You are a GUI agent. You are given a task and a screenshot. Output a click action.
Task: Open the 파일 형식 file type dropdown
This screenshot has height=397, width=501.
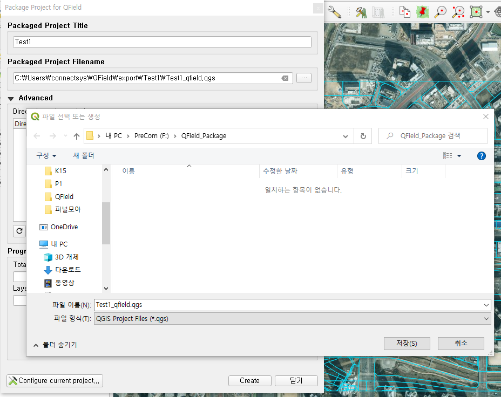[293, 319]
